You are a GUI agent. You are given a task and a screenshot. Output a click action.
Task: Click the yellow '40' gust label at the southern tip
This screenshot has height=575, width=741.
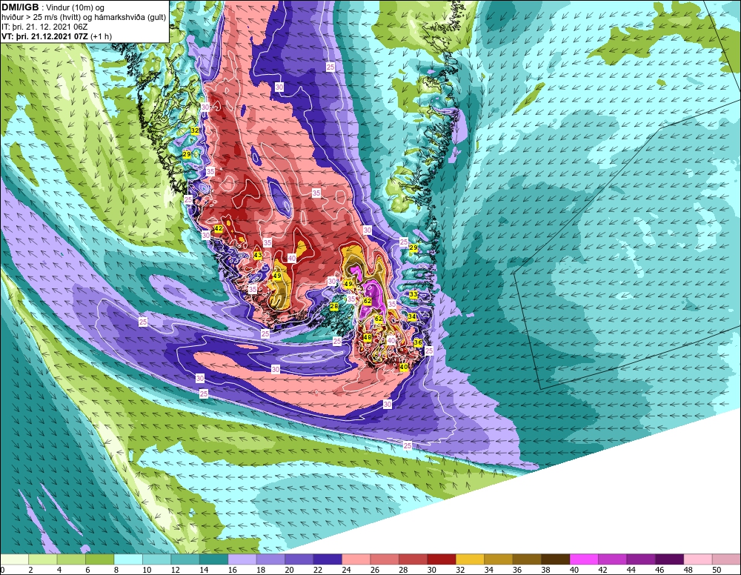click(404, 367)
